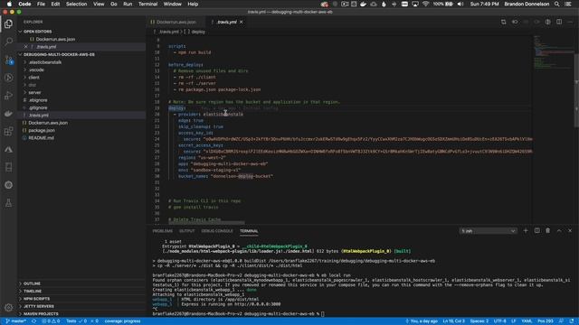Open the Terminal menu in menu bar
The image size is (579, 325).
tap(147, 4)
